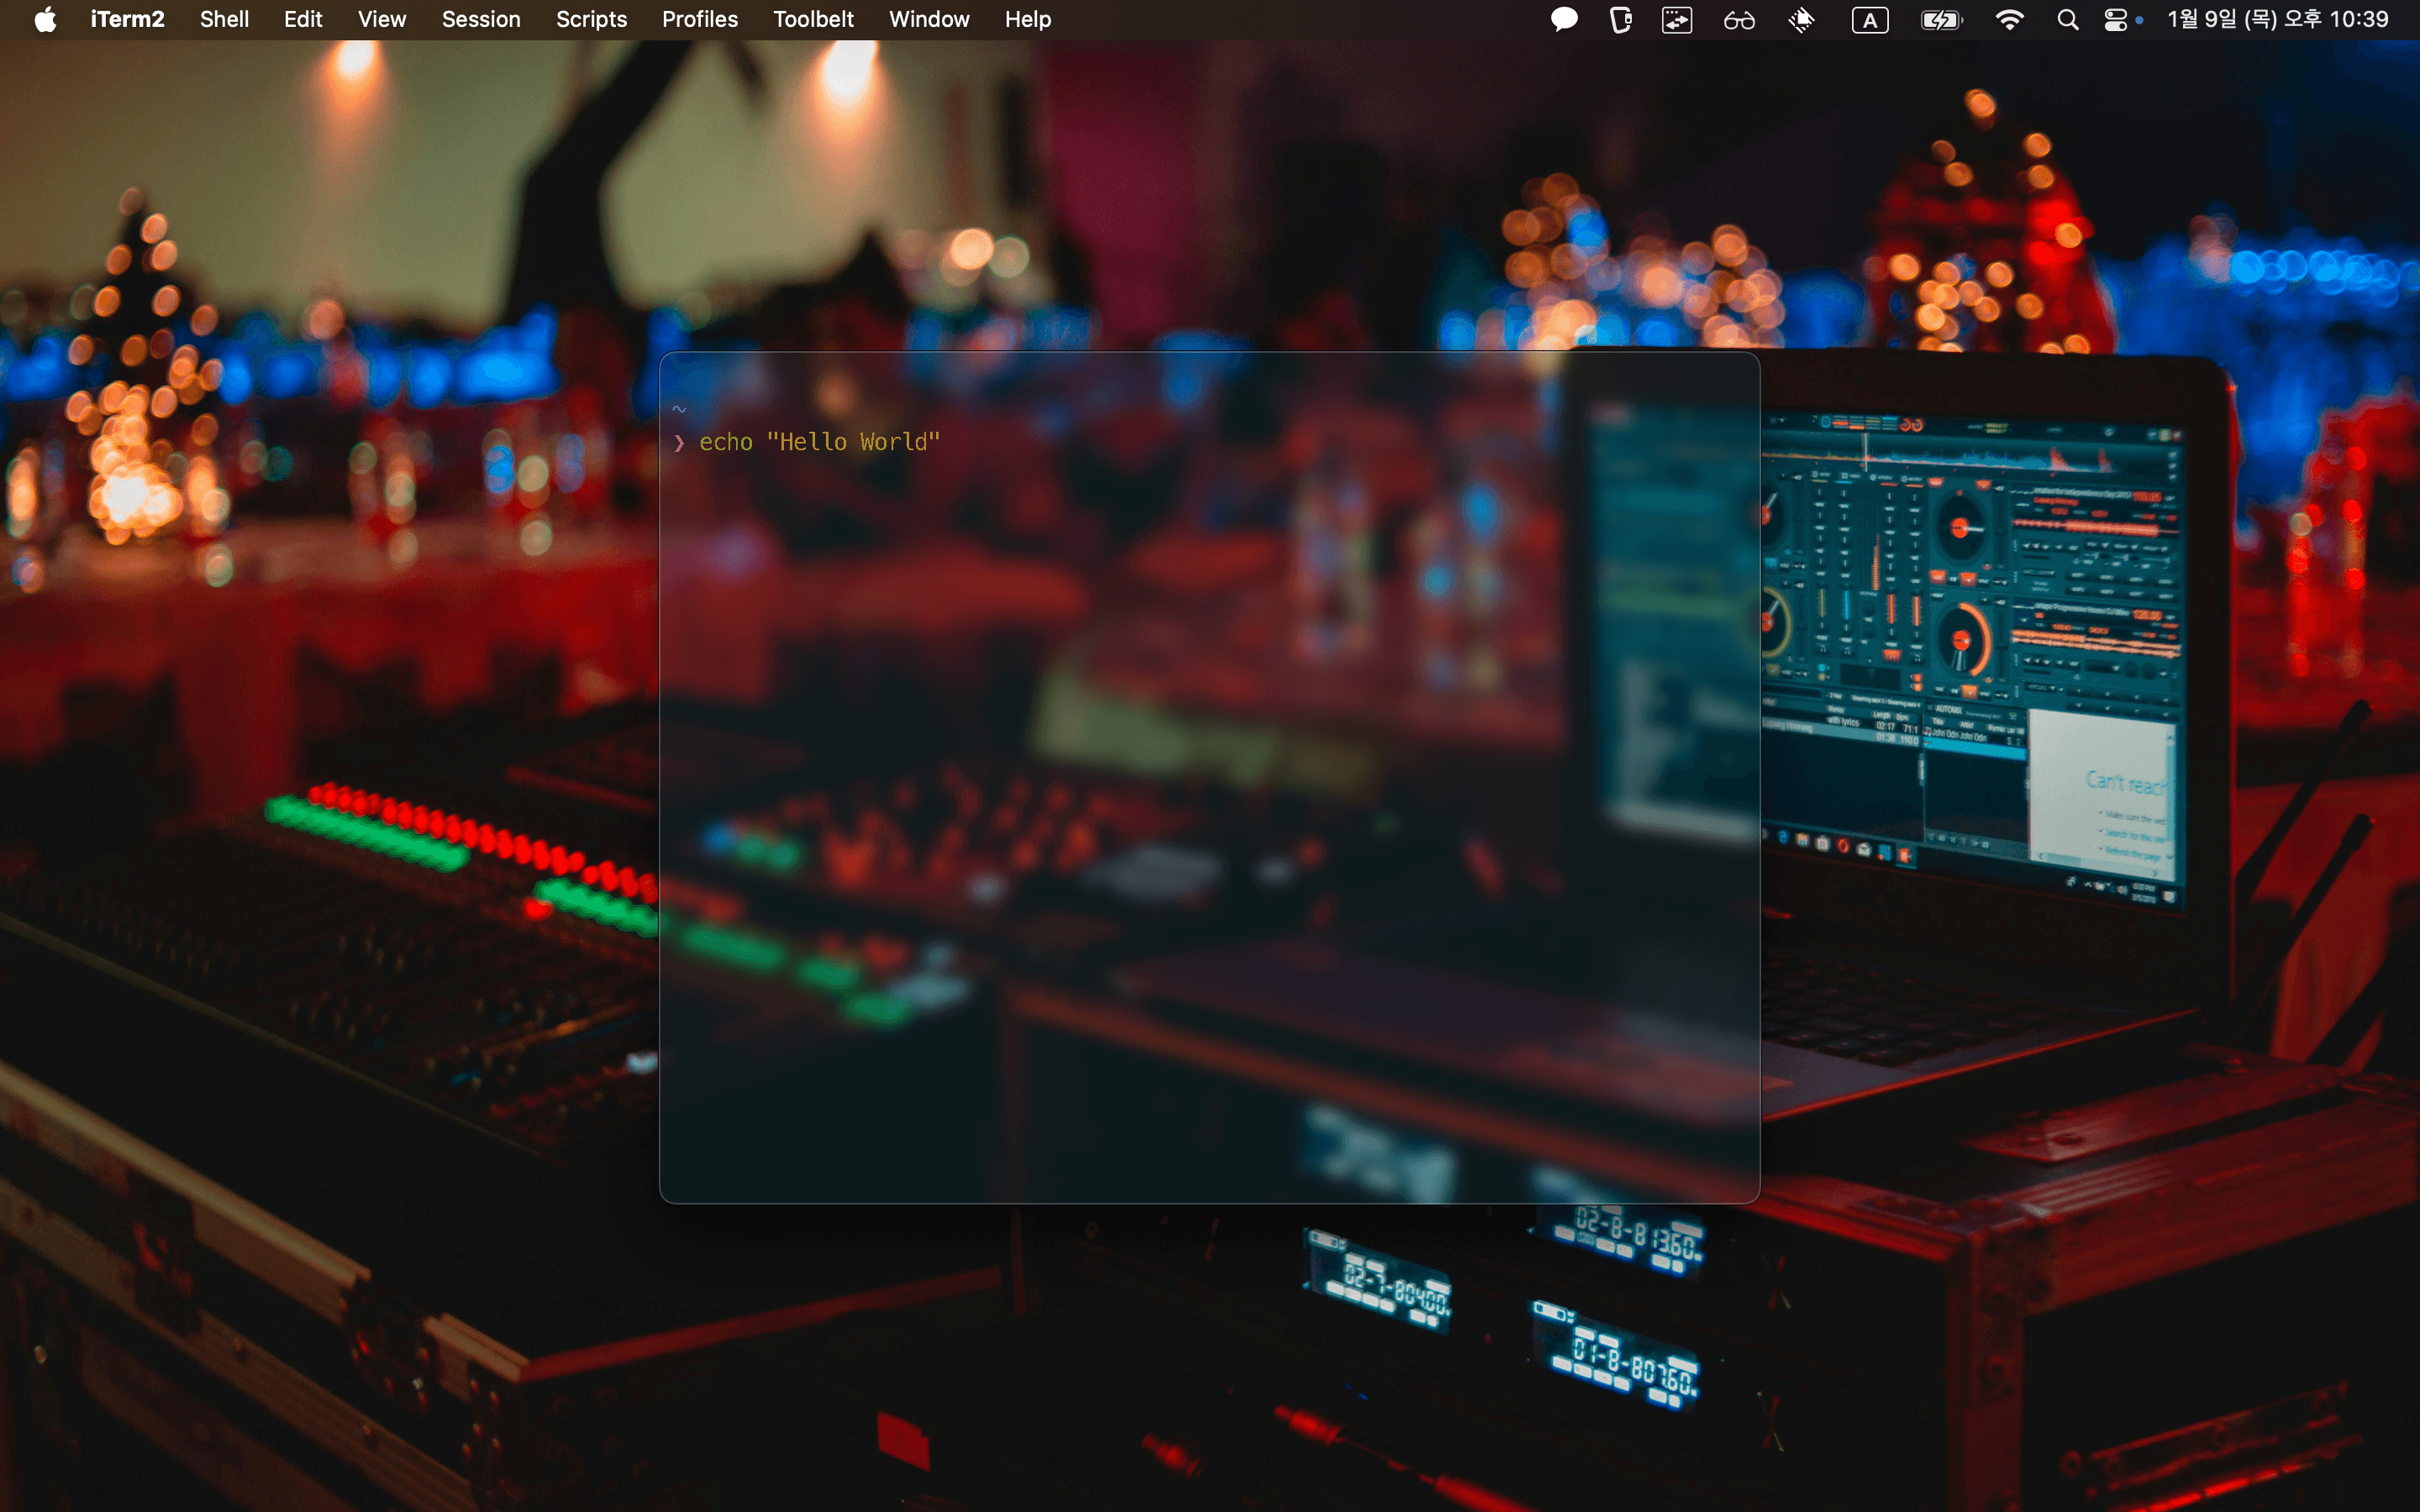
Task: Open the Wi-Fi status menu
Action: point(2009,20)
